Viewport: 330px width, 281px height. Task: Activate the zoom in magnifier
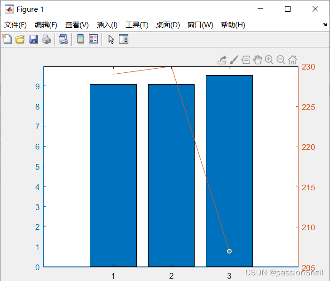coord(269,60)
